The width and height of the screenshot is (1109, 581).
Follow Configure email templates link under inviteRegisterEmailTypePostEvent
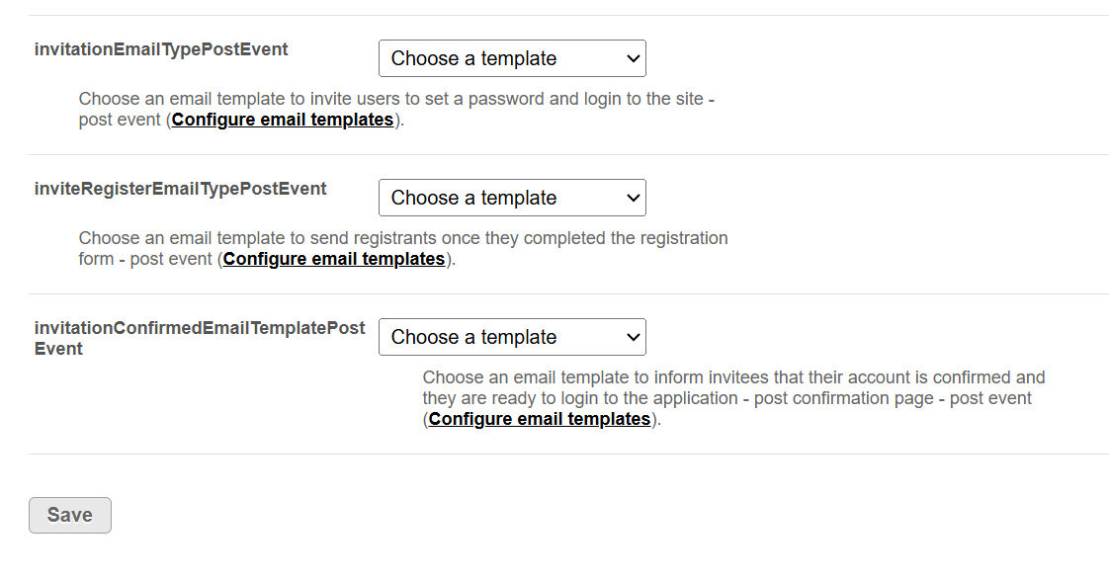334,259
